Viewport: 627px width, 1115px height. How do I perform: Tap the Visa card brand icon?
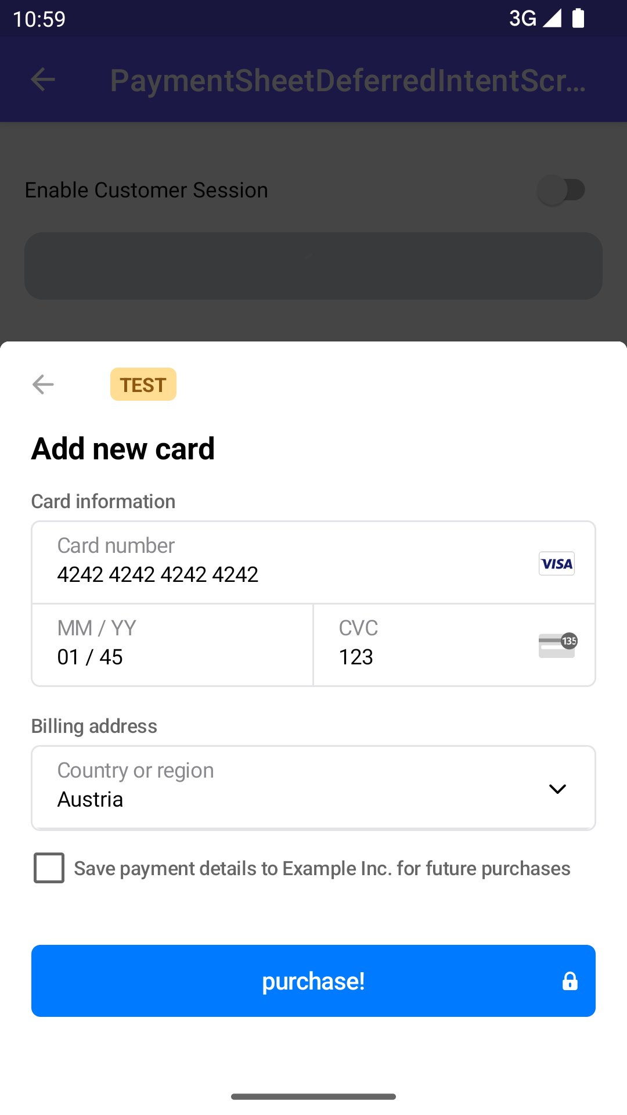556,563
